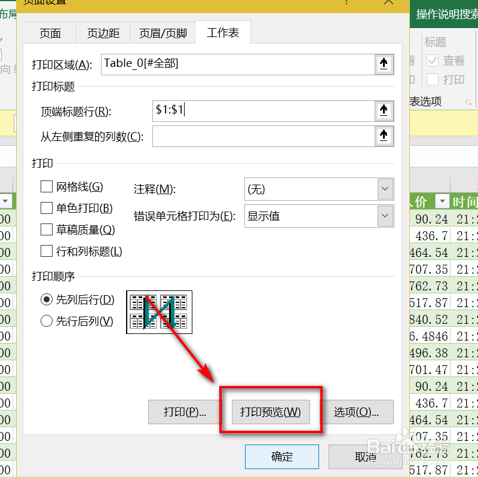The height and width of the screenshot is (478, 478).
Task: Switch to the 页边距 tab
Action: pyautogui.click(x=103, y=33)
